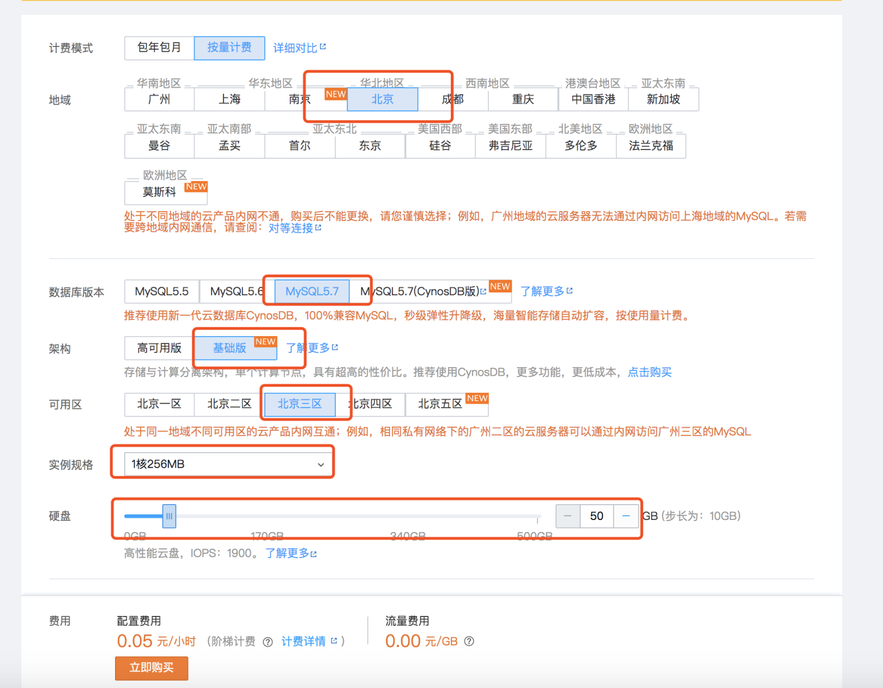Pick the 曼谷 region

click(x=159, y=146)
